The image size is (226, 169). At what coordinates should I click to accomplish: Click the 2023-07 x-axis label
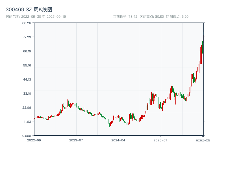point(76,140)
